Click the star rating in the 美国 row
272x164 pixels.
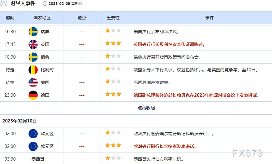113,81
